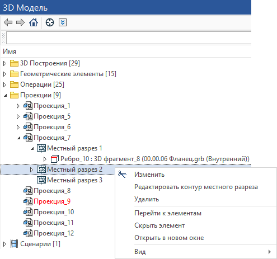This screenshot has height=259, width=277.
Task: Click the scissors icon beside Изменить
Action: click(x=122, y=175)
